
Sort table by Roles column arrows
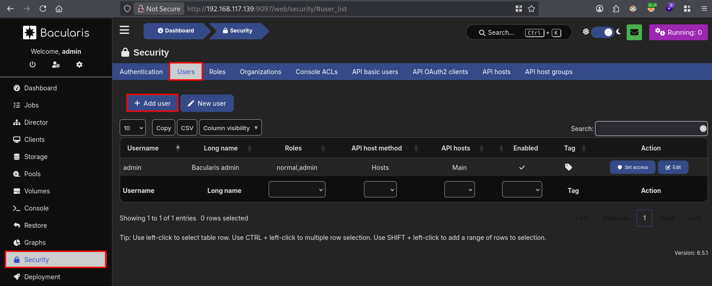tap(323, 148)
